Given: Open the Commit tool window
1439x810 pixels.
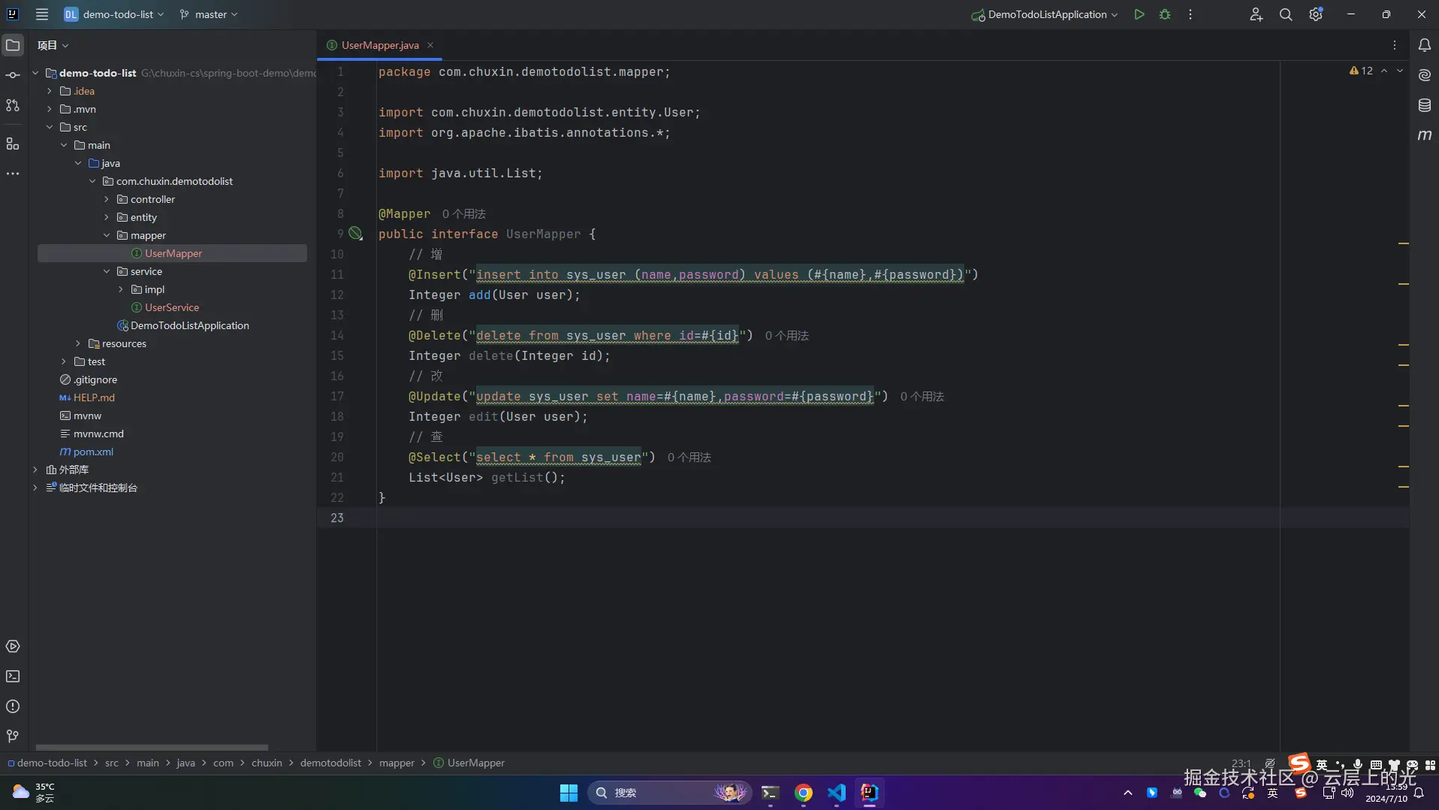Looking at the screenshot, I should 13,75.
